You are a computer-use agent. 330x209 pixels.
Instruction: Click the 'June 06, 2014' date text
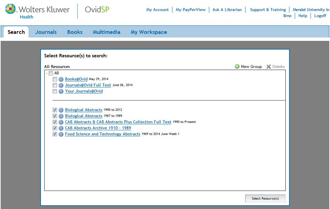(122, 85)
